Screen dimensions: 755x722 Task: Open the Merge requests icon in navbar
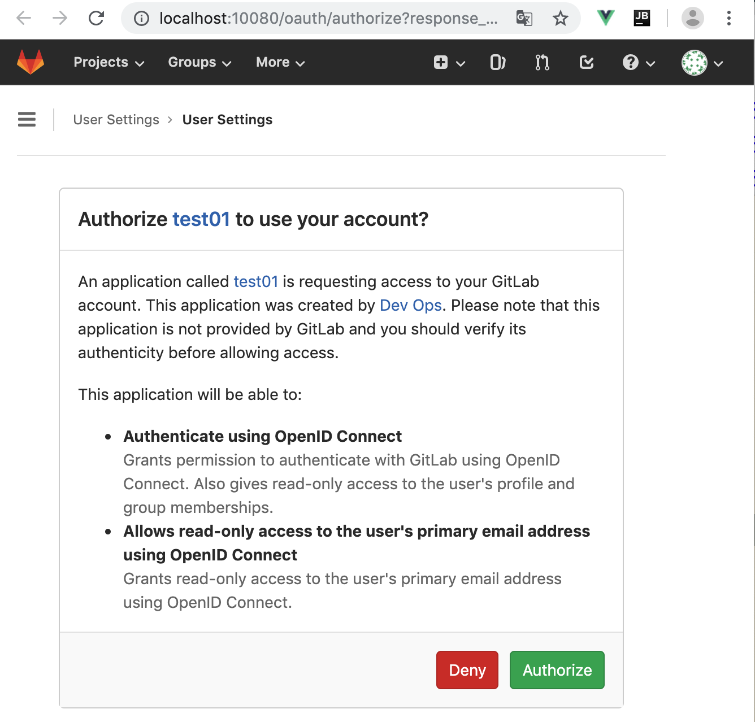click(x=542, y=62)
